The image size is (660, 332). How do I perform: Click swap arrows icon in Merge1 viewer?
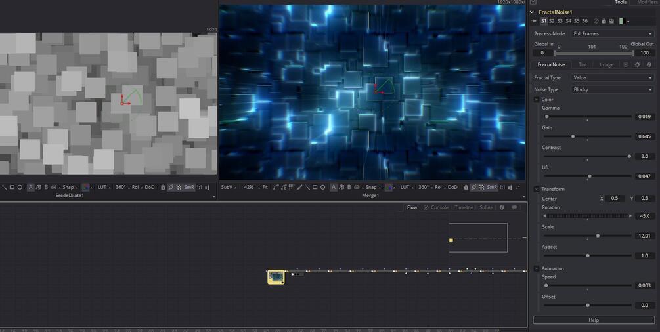tap(517, 187)
